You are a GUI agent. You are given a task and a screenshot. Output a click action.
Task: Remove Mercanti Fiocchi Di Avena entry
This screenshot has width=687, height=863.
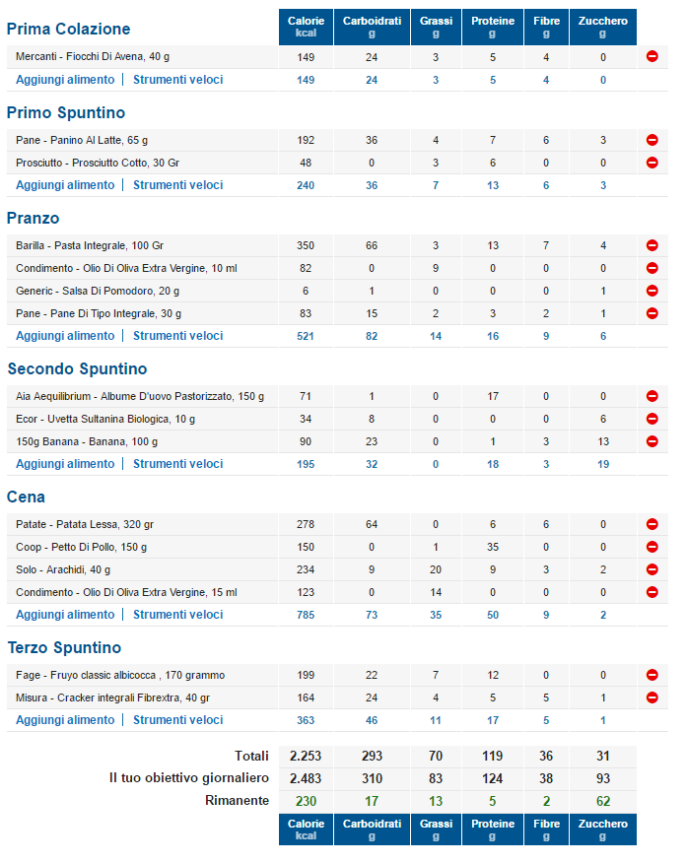point(652,57)
